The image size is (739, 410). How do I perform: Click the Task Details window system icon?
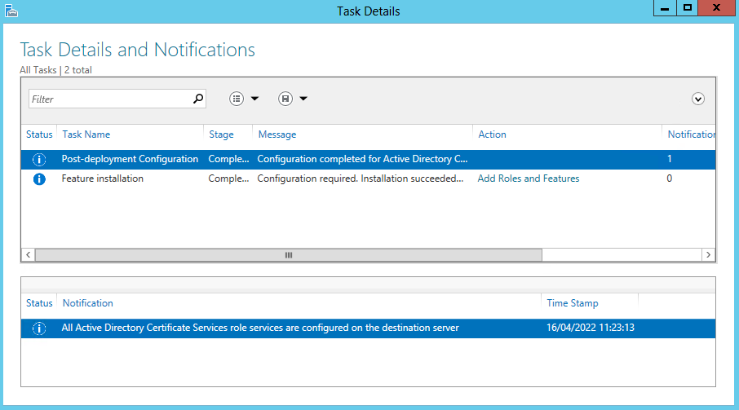11,11
